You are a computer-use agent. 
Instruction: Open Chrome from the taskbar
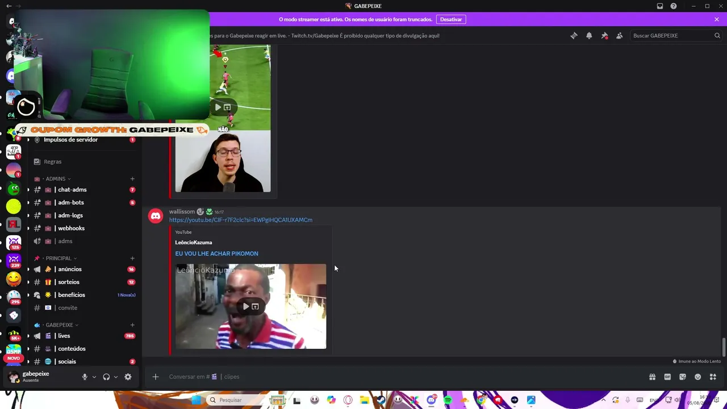pos(481,400)
